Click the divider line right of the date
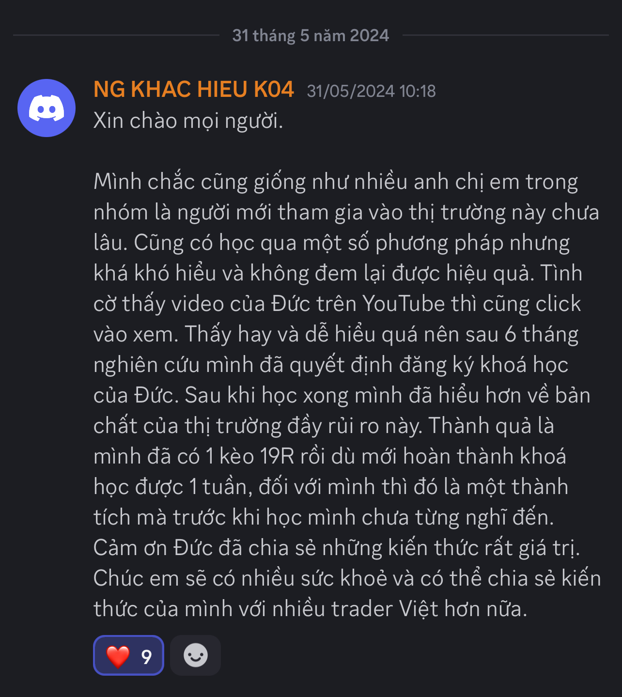The width and height of the screenshot is (622, 697). pyautogui.click(x=506, y=35)
